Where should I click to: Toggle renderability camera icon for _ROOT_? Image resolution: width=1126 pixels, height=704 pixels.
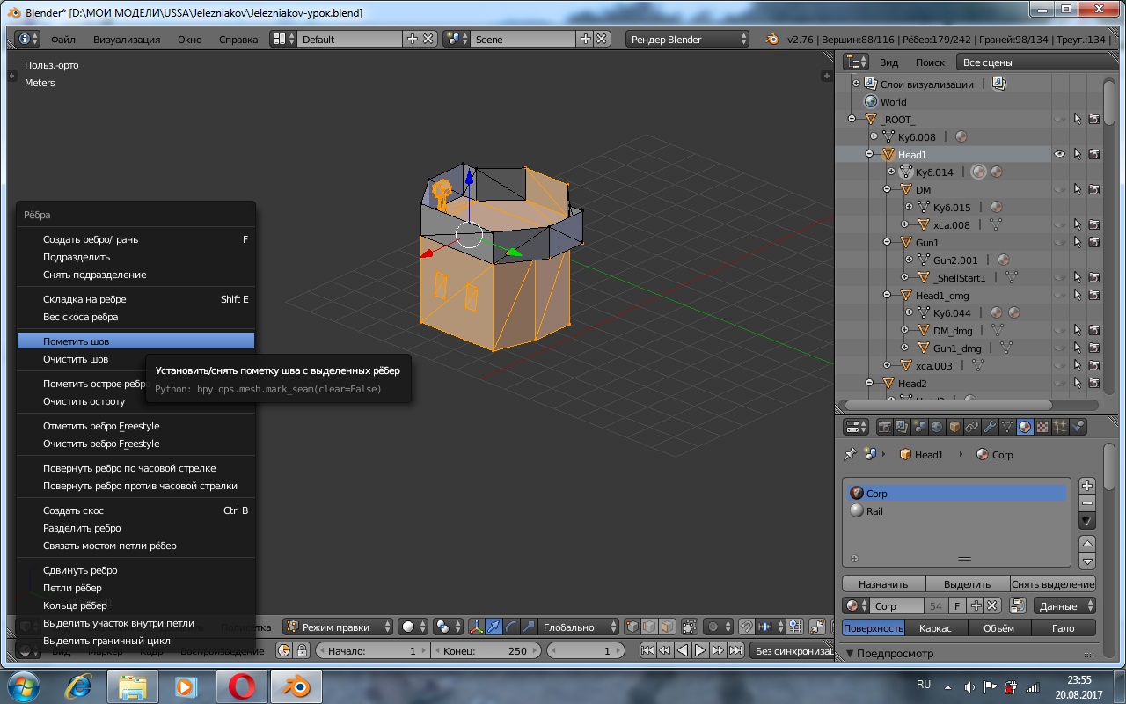pyautogui.click(x=1094, y=120)
